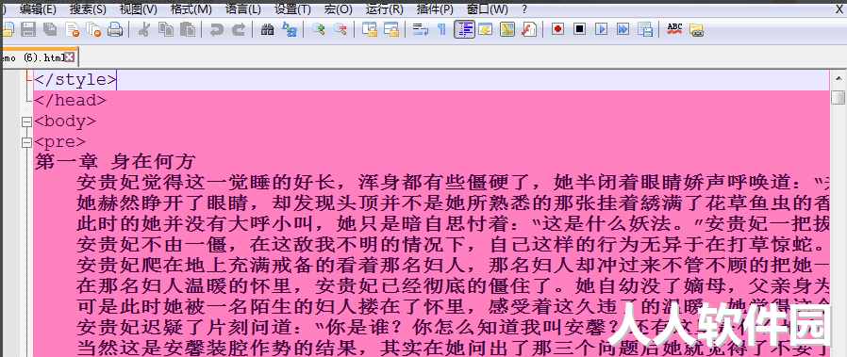Image resolution: width=847 pixels, height=357 pixels.
Task: Click the folder with printer plugin icon
Action: [x=696, y=29]
